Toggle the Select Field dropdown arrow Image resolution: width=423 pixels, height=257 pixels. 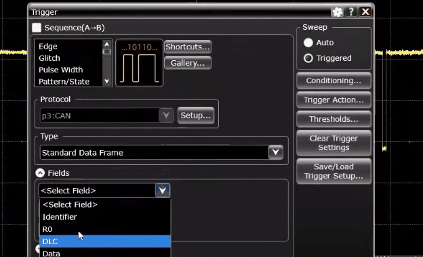click(x=163, y=191)
